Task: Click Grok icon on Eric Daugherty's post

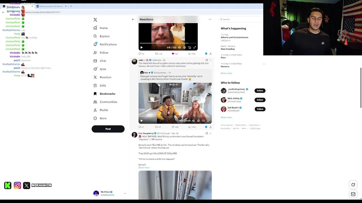Action: pos(206,133)
